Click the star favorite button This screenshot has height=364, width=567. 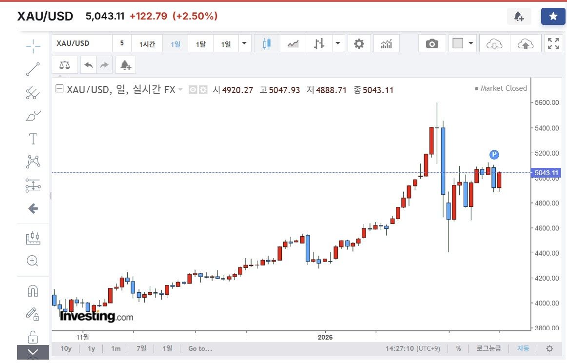tap(553, 17)
